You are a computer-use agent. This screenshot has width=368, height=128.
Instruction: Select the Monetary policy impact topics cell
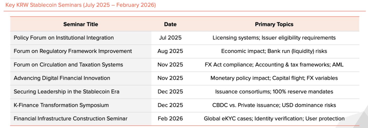[x=274, y=78]
